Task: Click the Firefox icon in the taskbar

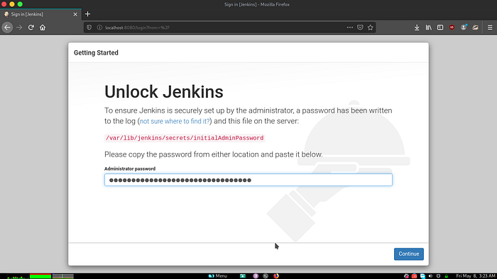Action: click(276, 276)
